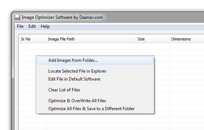Open the File menu

pyautogui.click(x=20, y=26)
